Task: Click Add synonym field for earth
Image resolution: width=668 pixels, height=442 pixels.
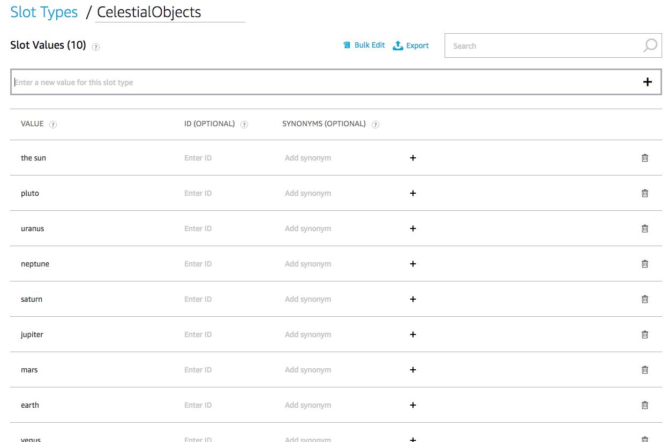Action: click(308, 405)
